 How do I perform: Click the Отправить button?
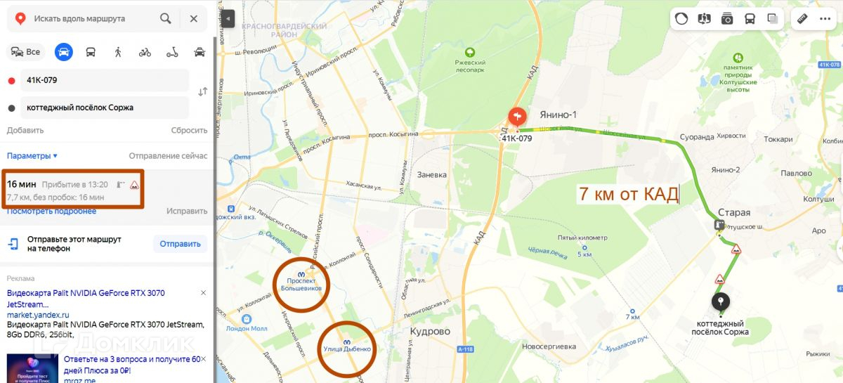tap(180, 244)
